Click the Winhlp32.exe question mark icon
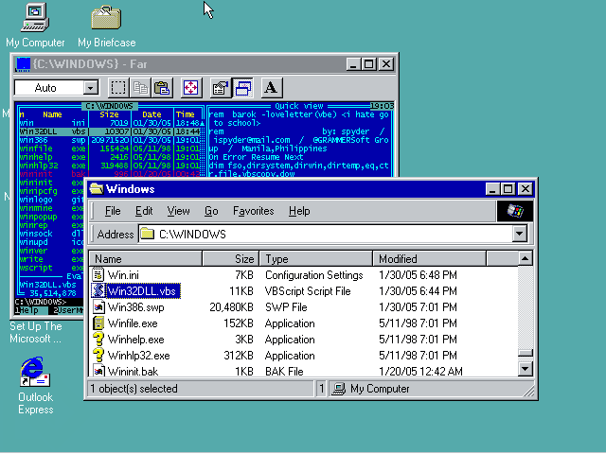606x454 pixels. tap(98, 356)
